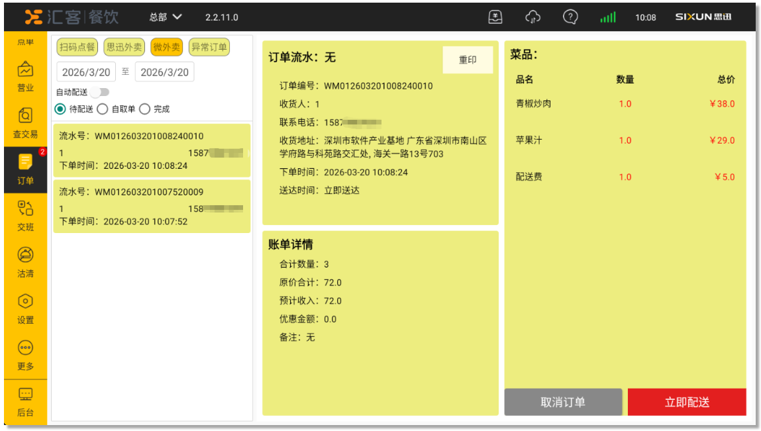Click the 重印 reprint button

(x=468, y=60)
